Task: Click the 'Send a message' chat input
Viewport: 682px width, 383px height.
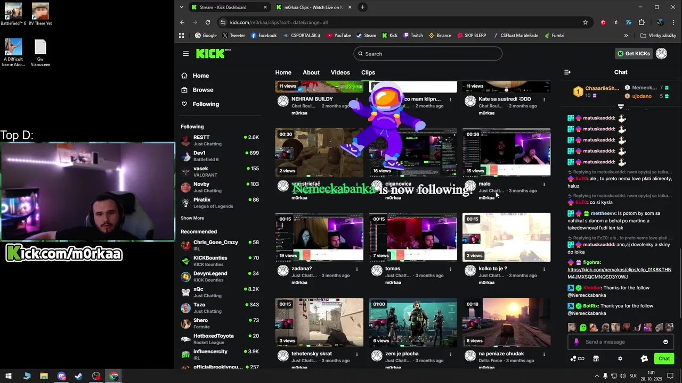Action: pyautogui.click(x=621, y=342)
